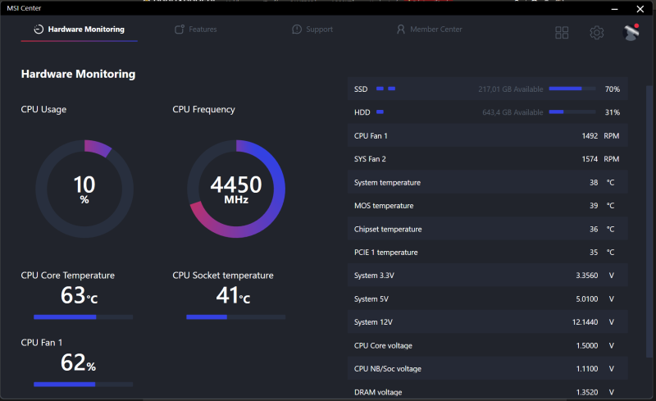The image size is (656, 401).
Task: Click the CPU Core voltage row
Action: point(487,345)
